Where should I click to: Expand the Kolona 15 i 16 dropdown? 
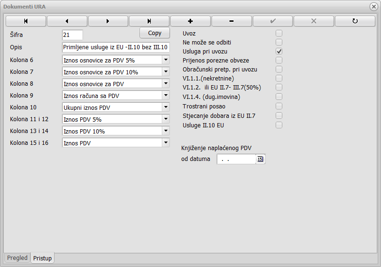pos(166,142)
